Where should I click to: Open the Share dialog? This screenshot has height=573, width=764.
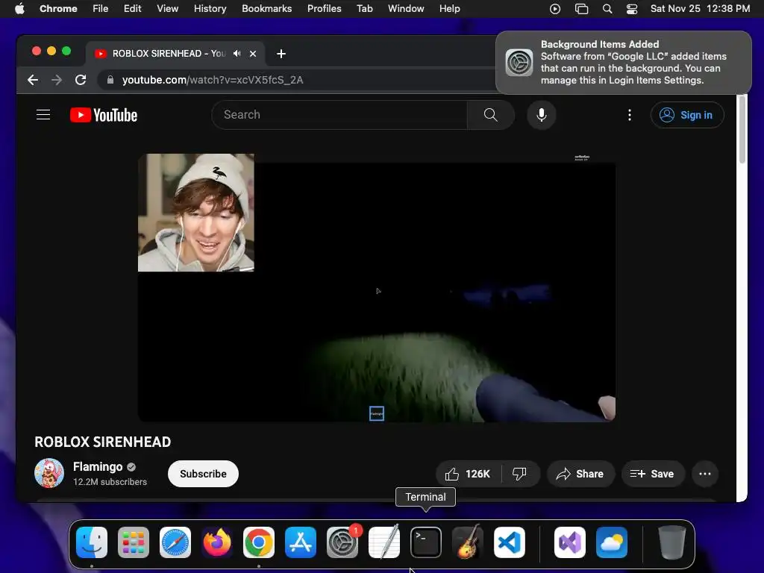[x=580, y=474]
